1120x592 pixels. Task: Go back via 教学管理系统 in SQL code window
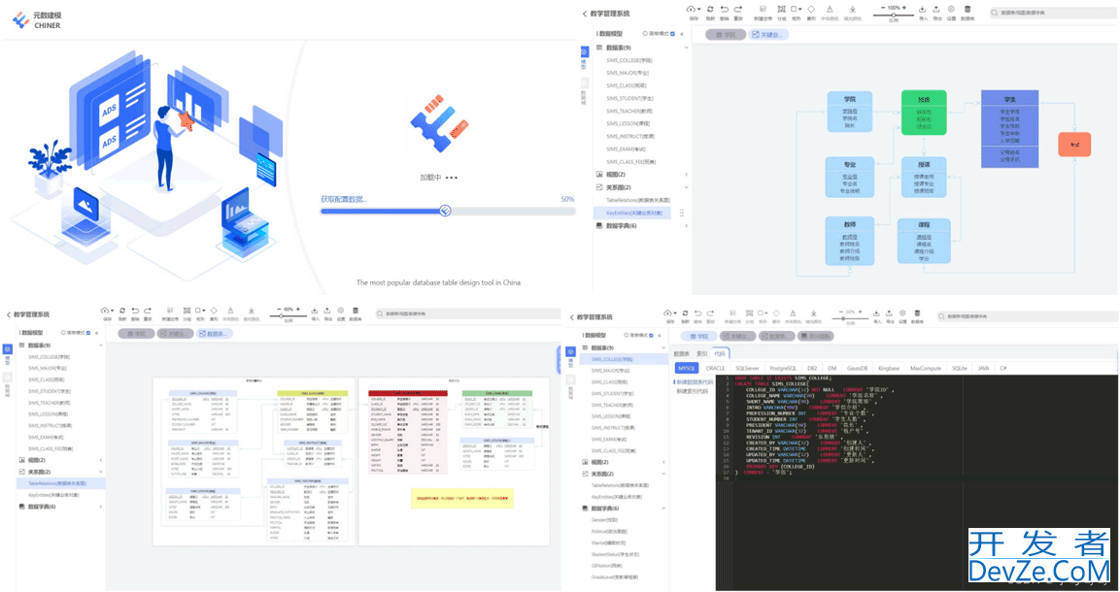[591, 317]
